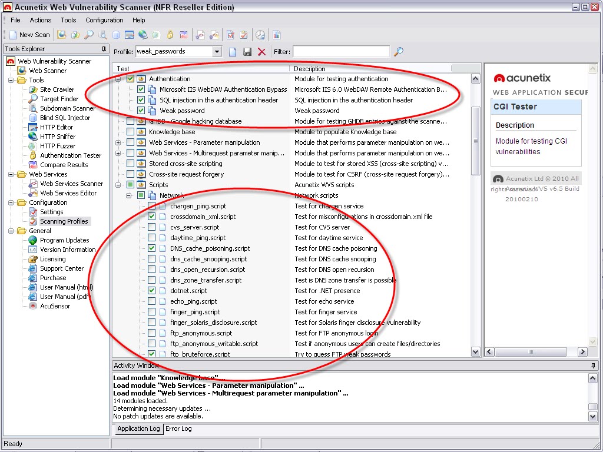This screenshot has height=452, width=603.
Task: Check the Stored cross-site scripting checkbox
Action: (x=130, y=164)
